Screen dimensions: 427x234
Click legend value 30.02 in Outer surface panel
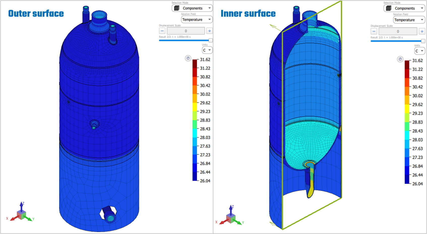[x=205, y=94]
